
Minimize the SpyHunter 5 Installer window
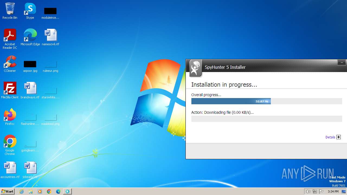(x=342, y=63)
